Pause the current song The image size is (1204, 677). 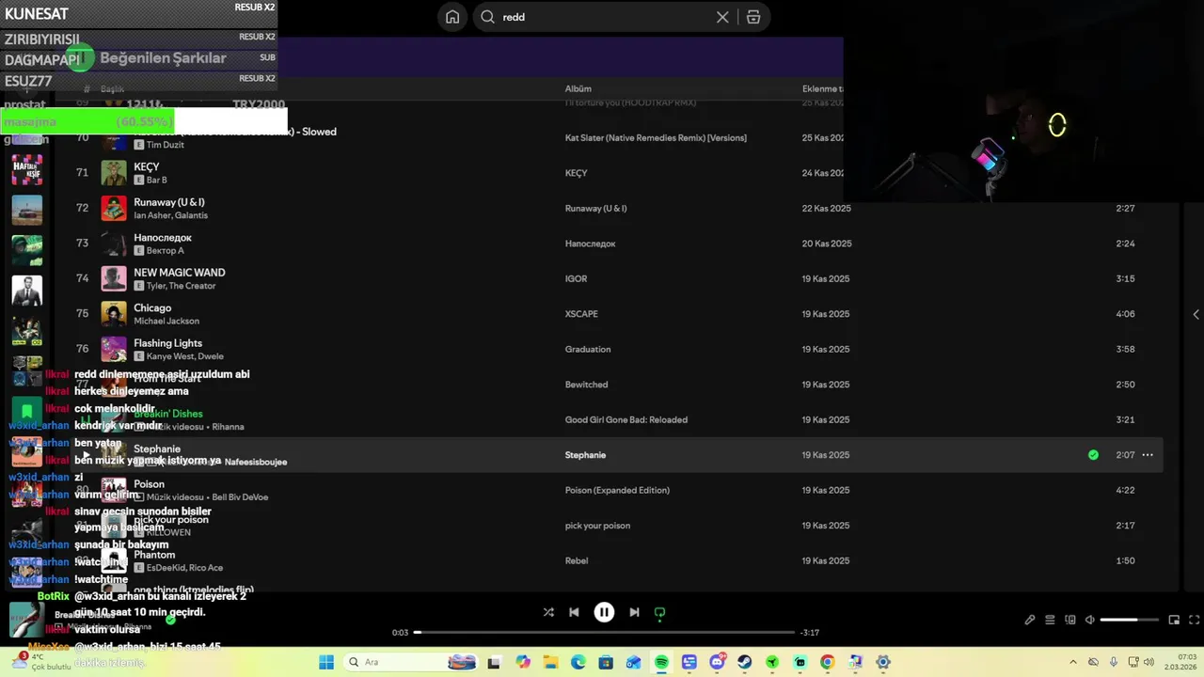click(604, 612)
